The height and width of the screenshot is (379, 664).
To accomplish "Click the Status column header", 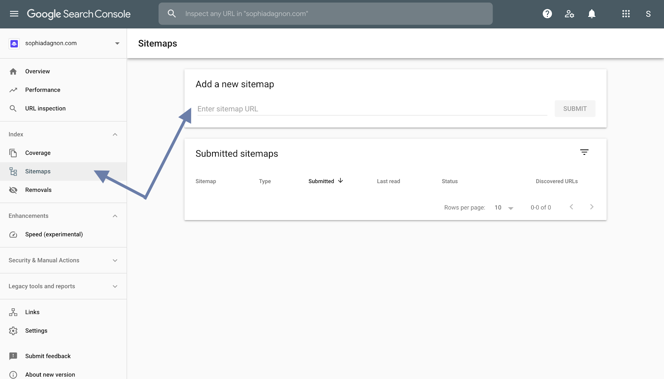I will [450, 181].
